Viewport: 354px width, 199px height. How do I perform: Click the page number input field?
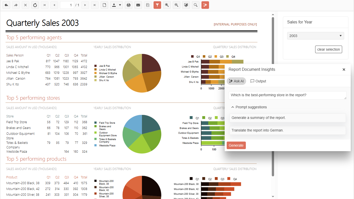click(67, 5)
